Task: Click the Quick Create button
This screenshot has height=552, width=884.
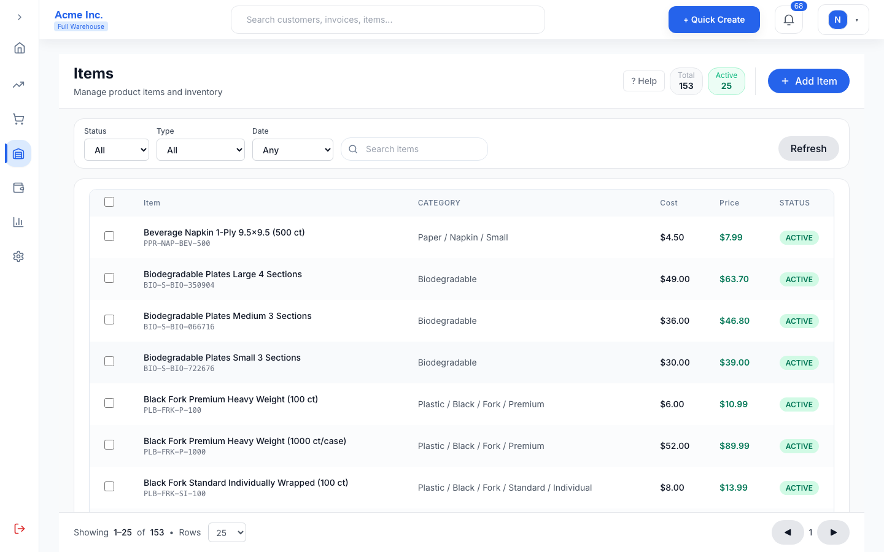Action: 714,20
